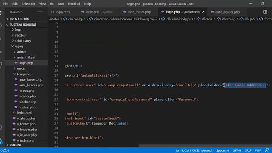Open the Edit menu
Image resolution: width=272 pixels, height=153 pixels.
point(15,4)
